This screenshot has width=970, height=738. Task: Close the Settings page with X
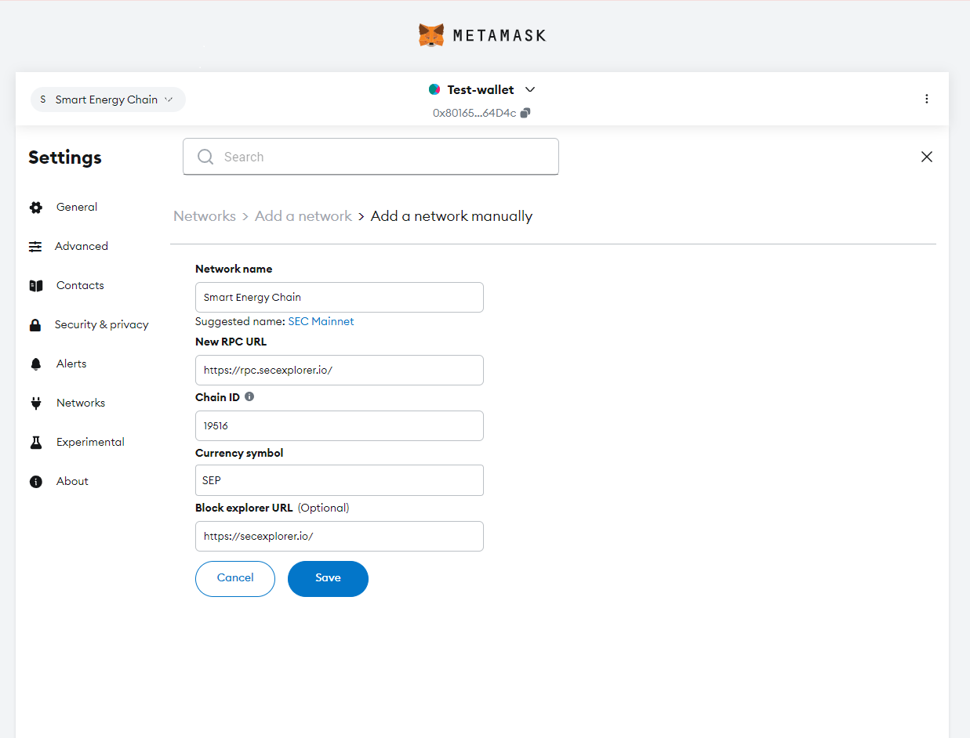coord(926,157)
